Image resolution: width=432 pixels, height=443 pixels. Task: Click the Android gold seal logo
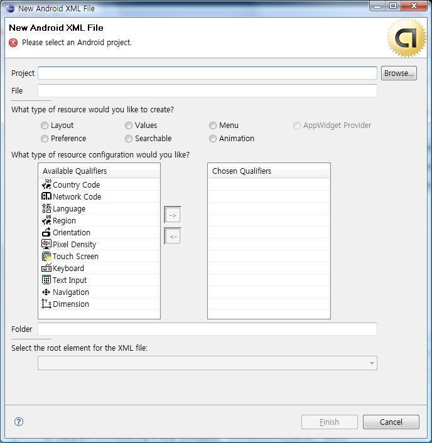coord(406,38)
